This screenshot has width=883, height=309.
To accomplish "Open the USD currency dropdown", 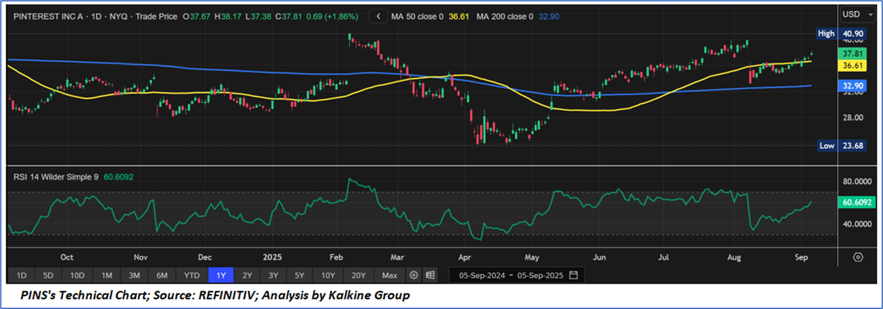I will click(858, 14).
